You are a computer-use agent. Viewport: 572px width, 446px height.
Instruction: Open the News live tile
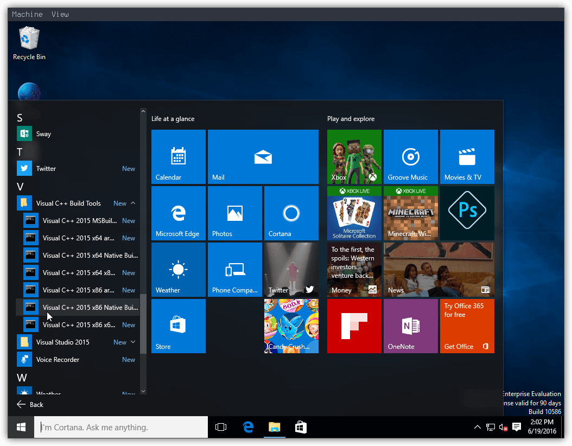coord(439,270)
